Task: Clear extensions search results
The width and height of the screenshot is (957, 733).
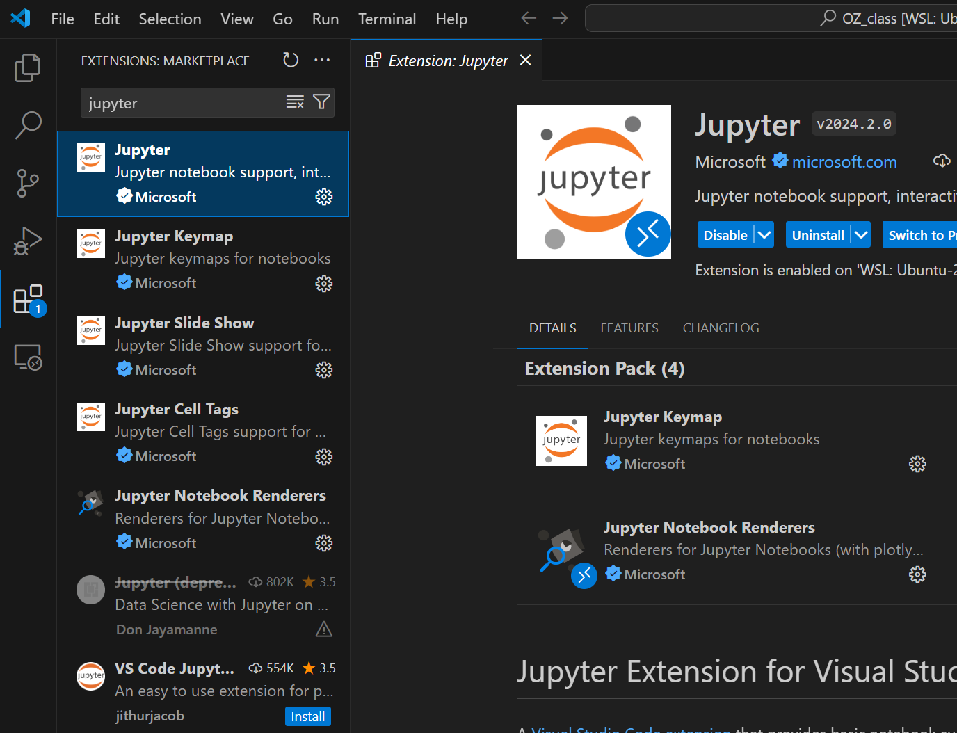Action: point(295,102)
